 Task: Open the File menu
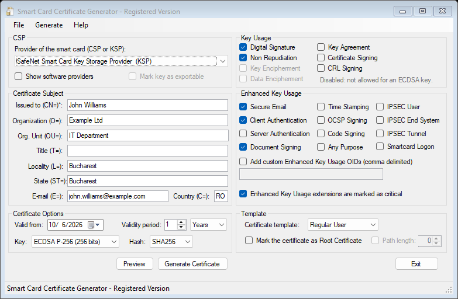19,25
